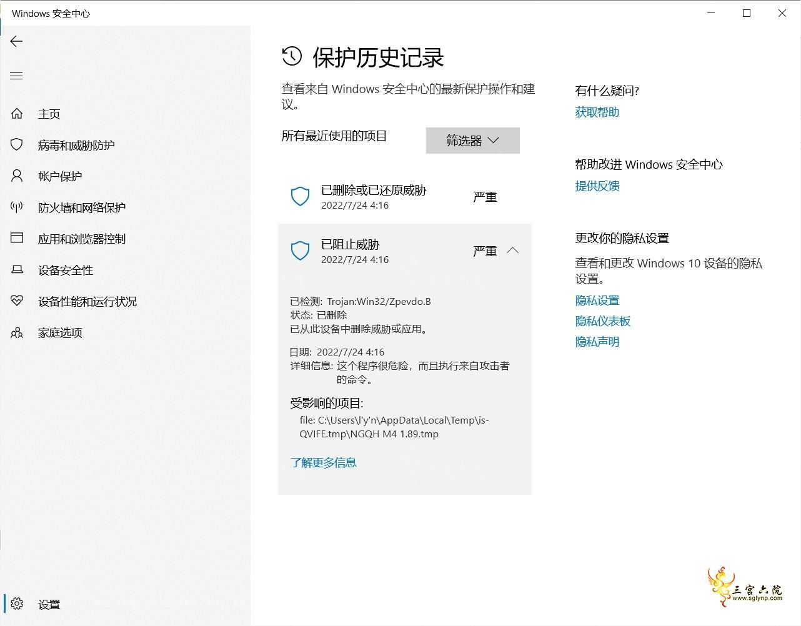This screenshot has height=626, width=801.
Task: Collapse the 已阻止威胁 entry chevron
Action: (x=513, y=251)
